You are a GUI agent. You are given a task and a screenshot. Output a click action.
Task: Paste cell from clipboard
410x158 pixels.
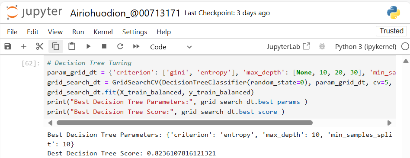(71, 47)
